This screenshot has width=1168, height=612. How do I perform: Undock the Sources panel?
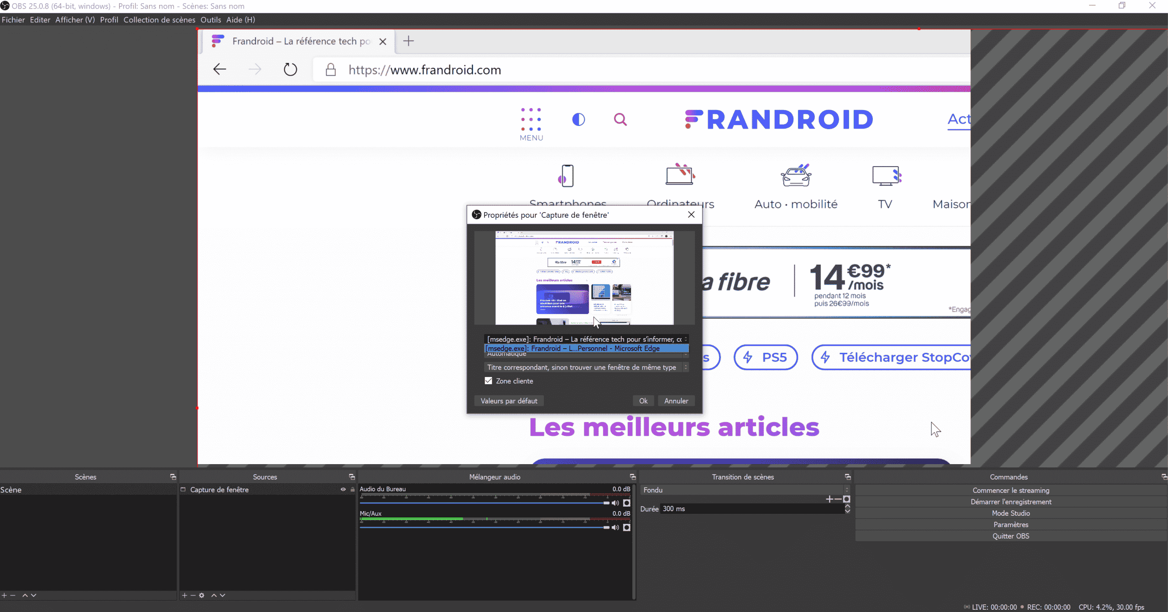coord(352,477)
